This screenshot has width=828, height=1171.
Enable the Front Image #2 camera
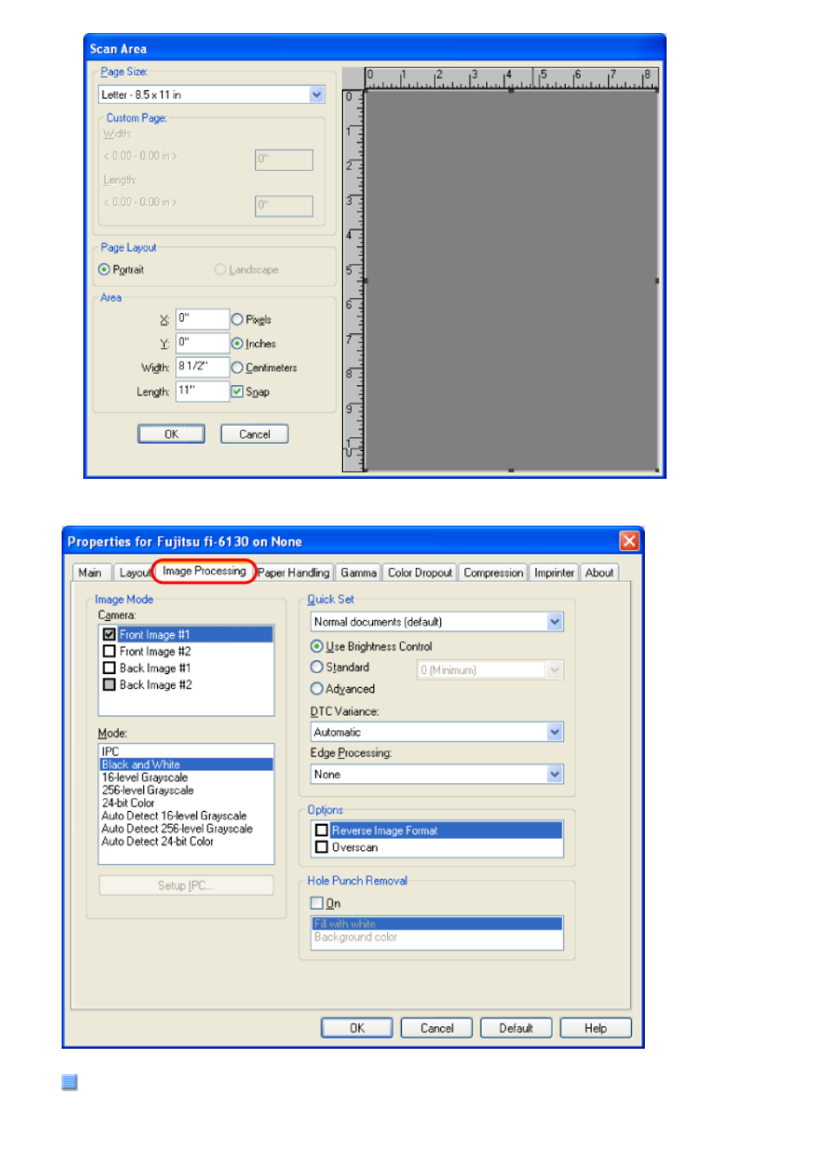[x=109, y=651]
